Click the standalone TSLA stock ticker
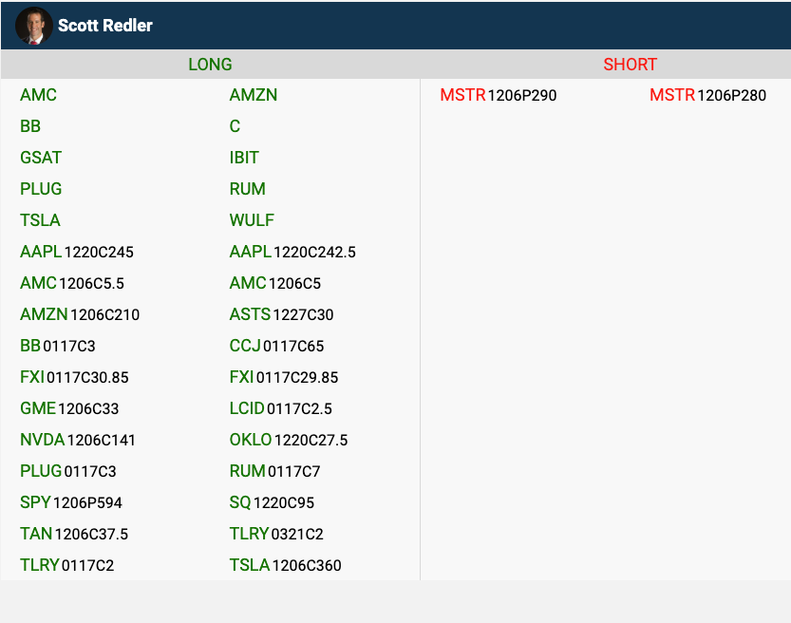This screenshot has height=623, width=791. click(x=40, y=220)
